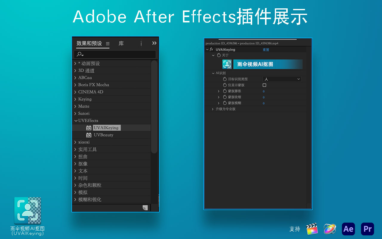Expand the 实用工具 category
The width and height of the screenshot is (382, 239).
click(x=75, y=149)
